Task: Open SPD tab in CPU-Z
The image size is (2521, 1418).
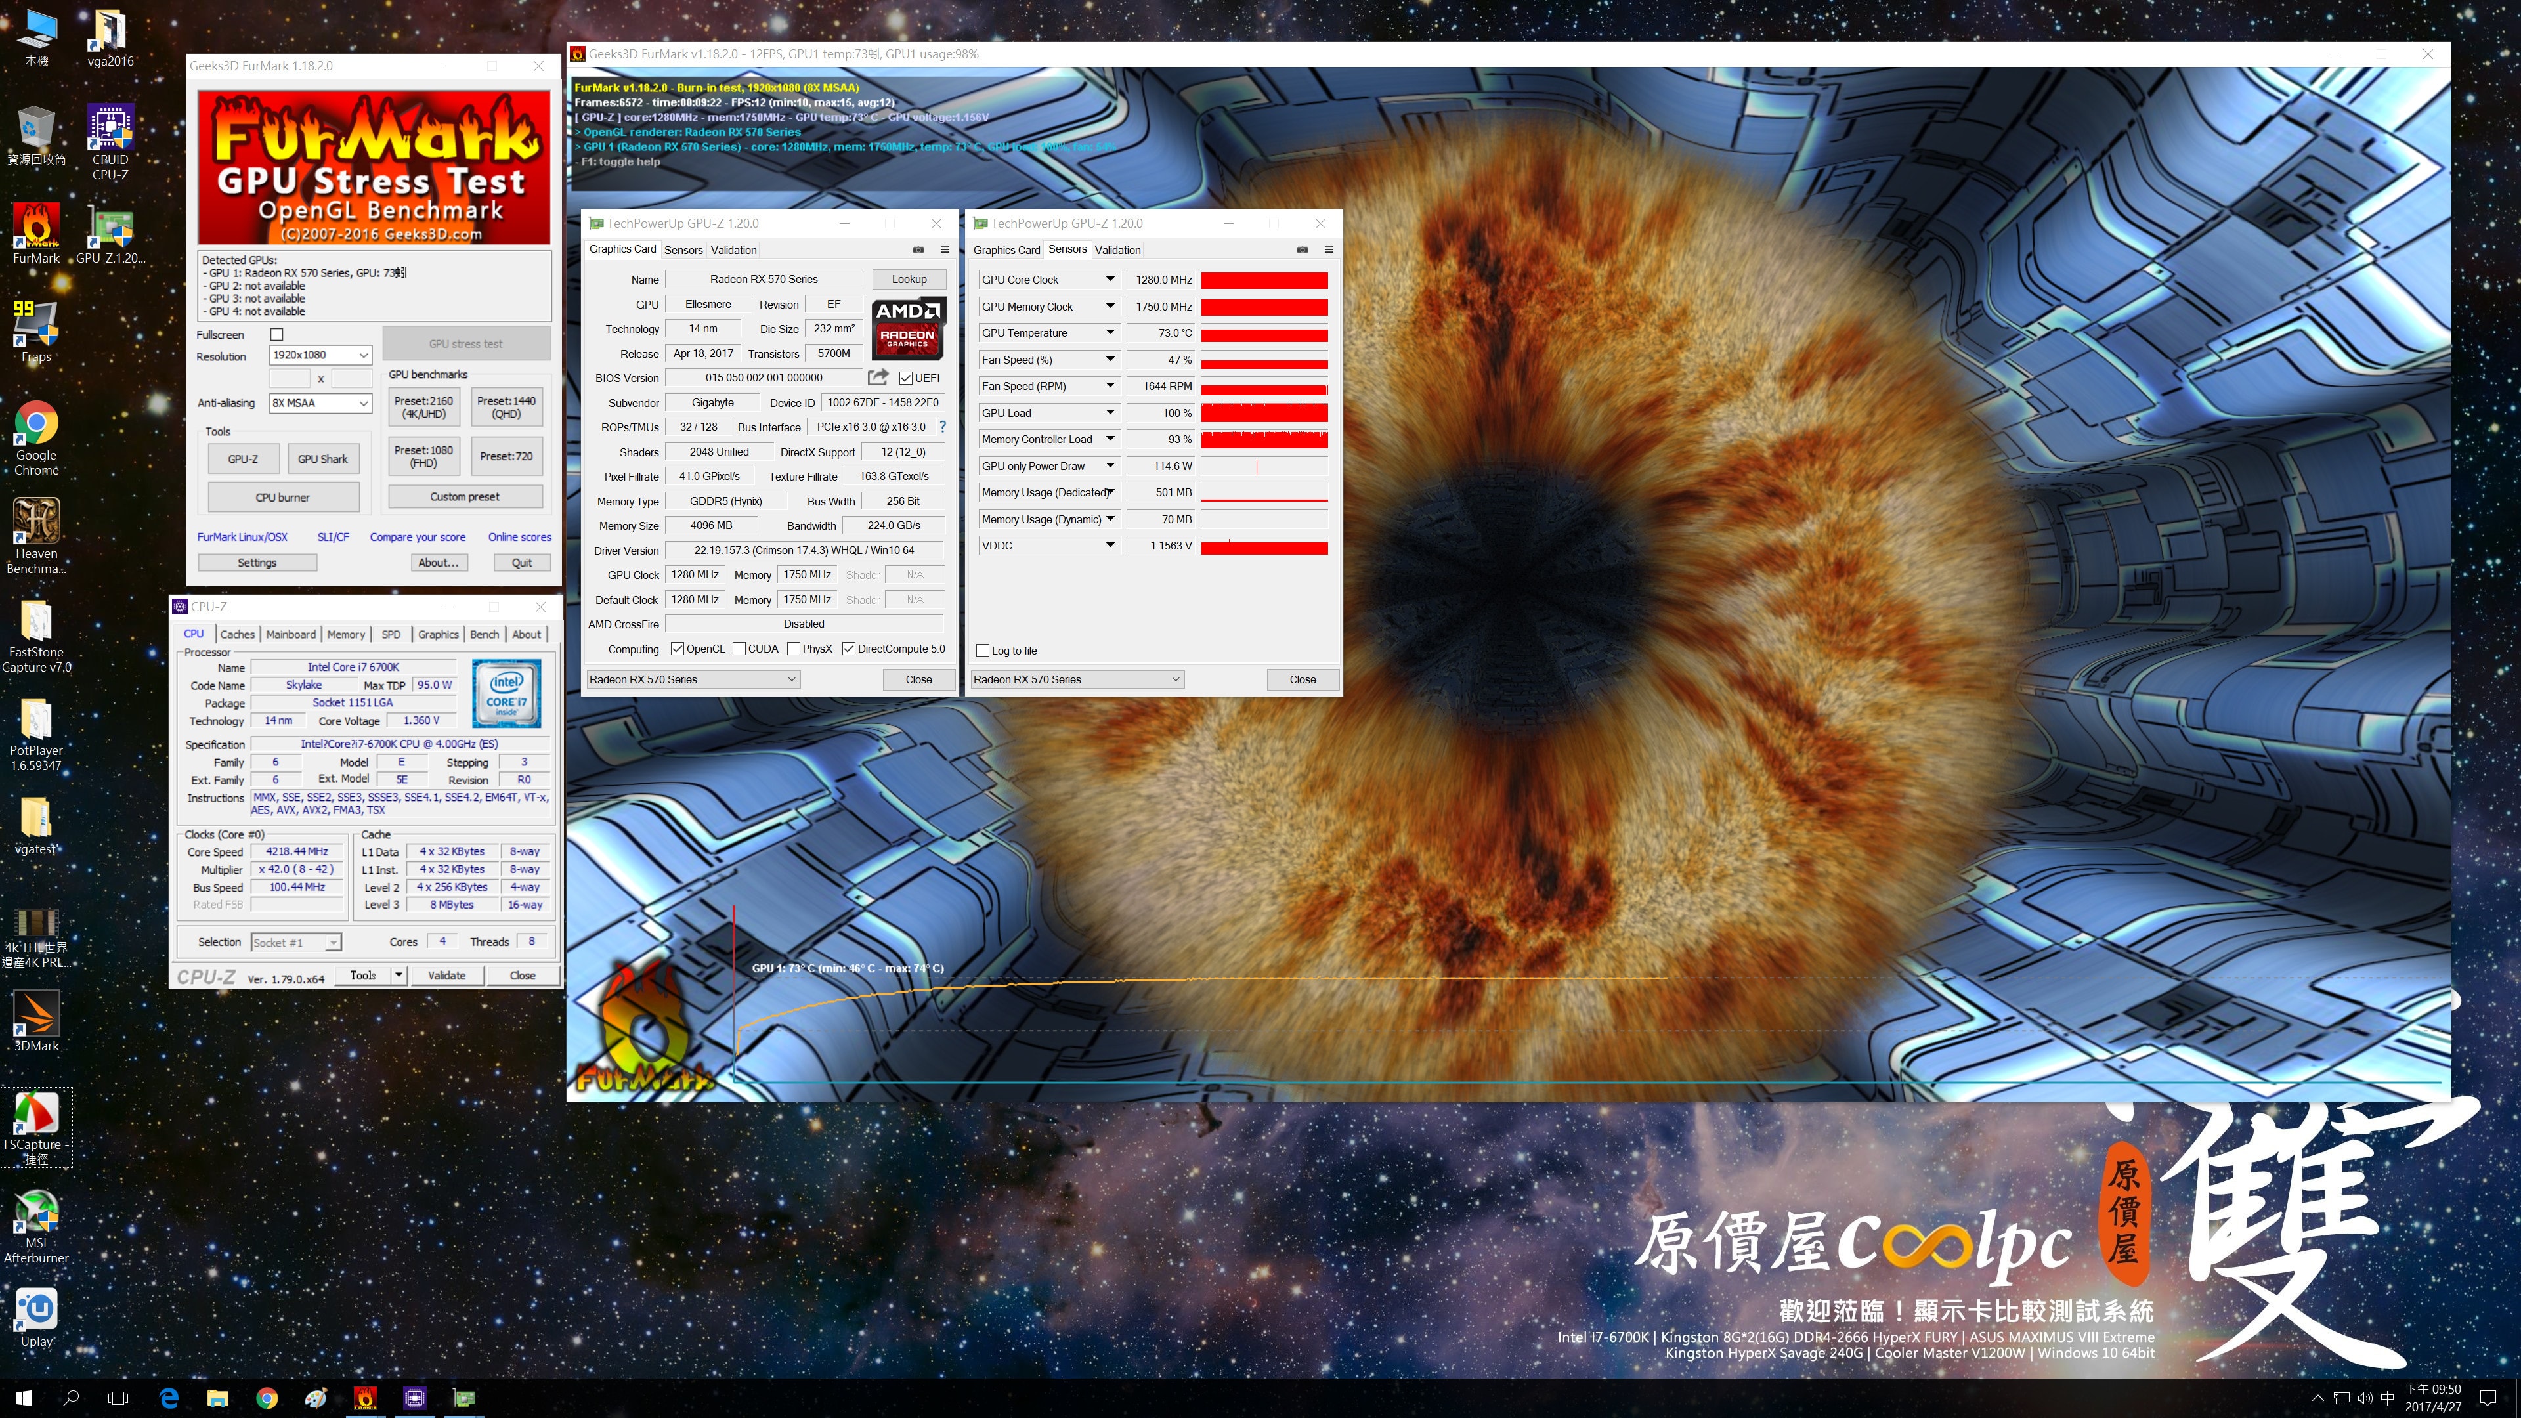Action: (391, 634)
